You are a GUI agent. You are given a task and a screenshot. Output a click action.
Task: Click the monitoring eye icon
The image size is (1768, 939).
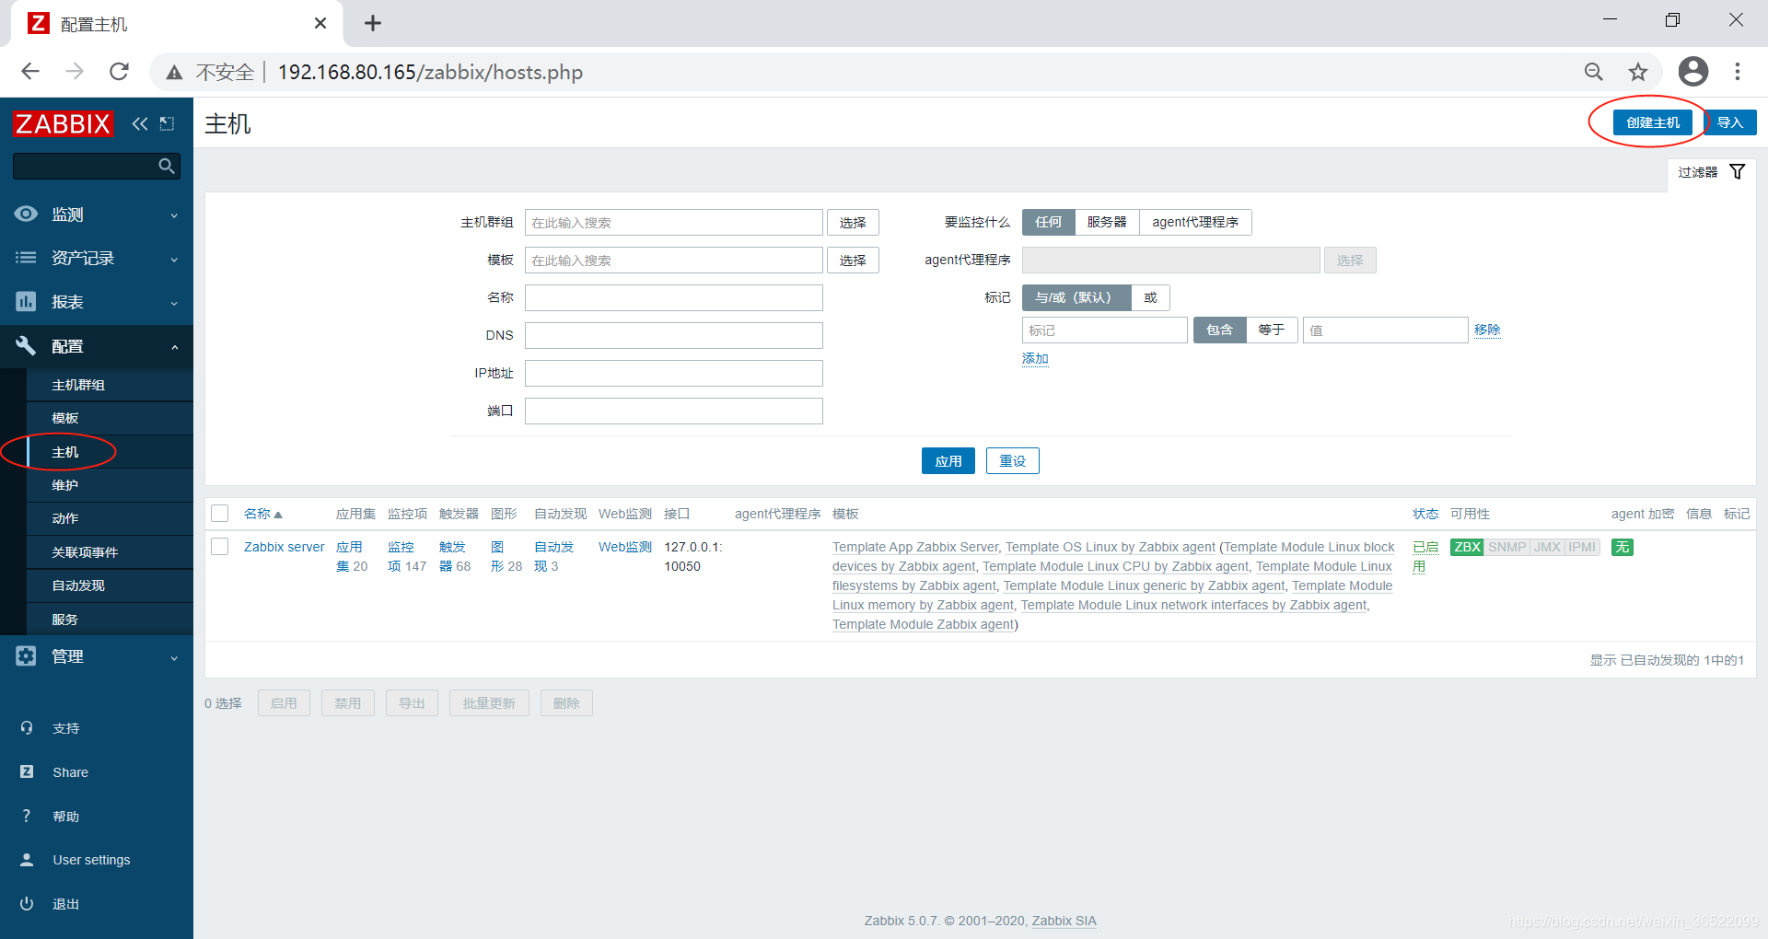26,214
